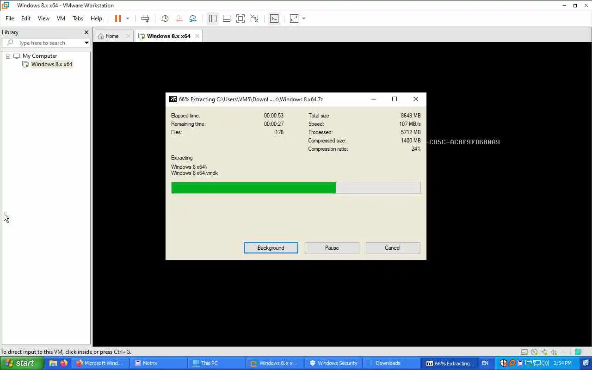Click the safely remove hardware tray icon
Viewport: 592px width, 370px height.
520,363
